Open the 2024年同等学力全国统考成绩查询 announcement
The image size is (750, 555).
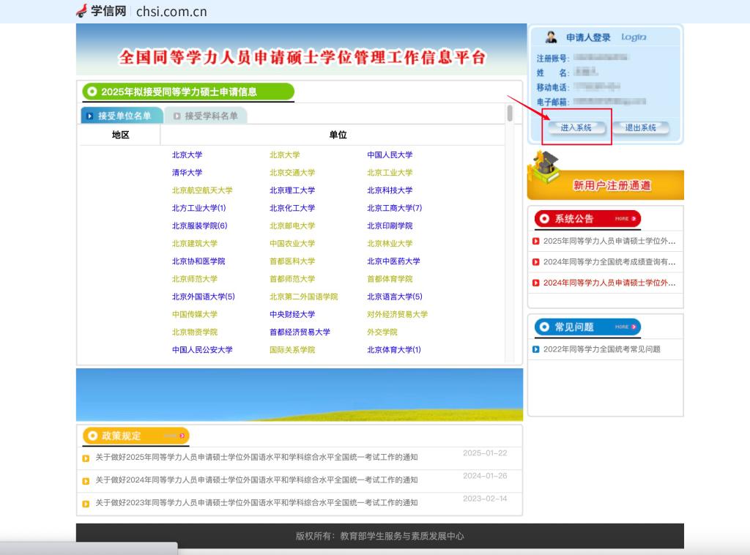point(609,262)
